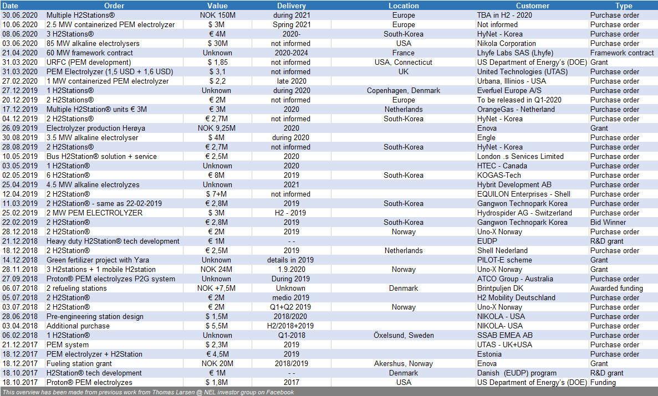Select the order 'Additional purchase'

tap(78, 326)
